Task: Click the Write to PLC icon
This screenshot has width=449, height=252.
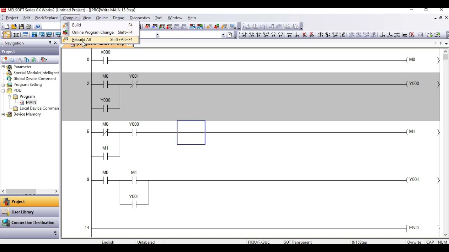Action: tap(147, 26)
